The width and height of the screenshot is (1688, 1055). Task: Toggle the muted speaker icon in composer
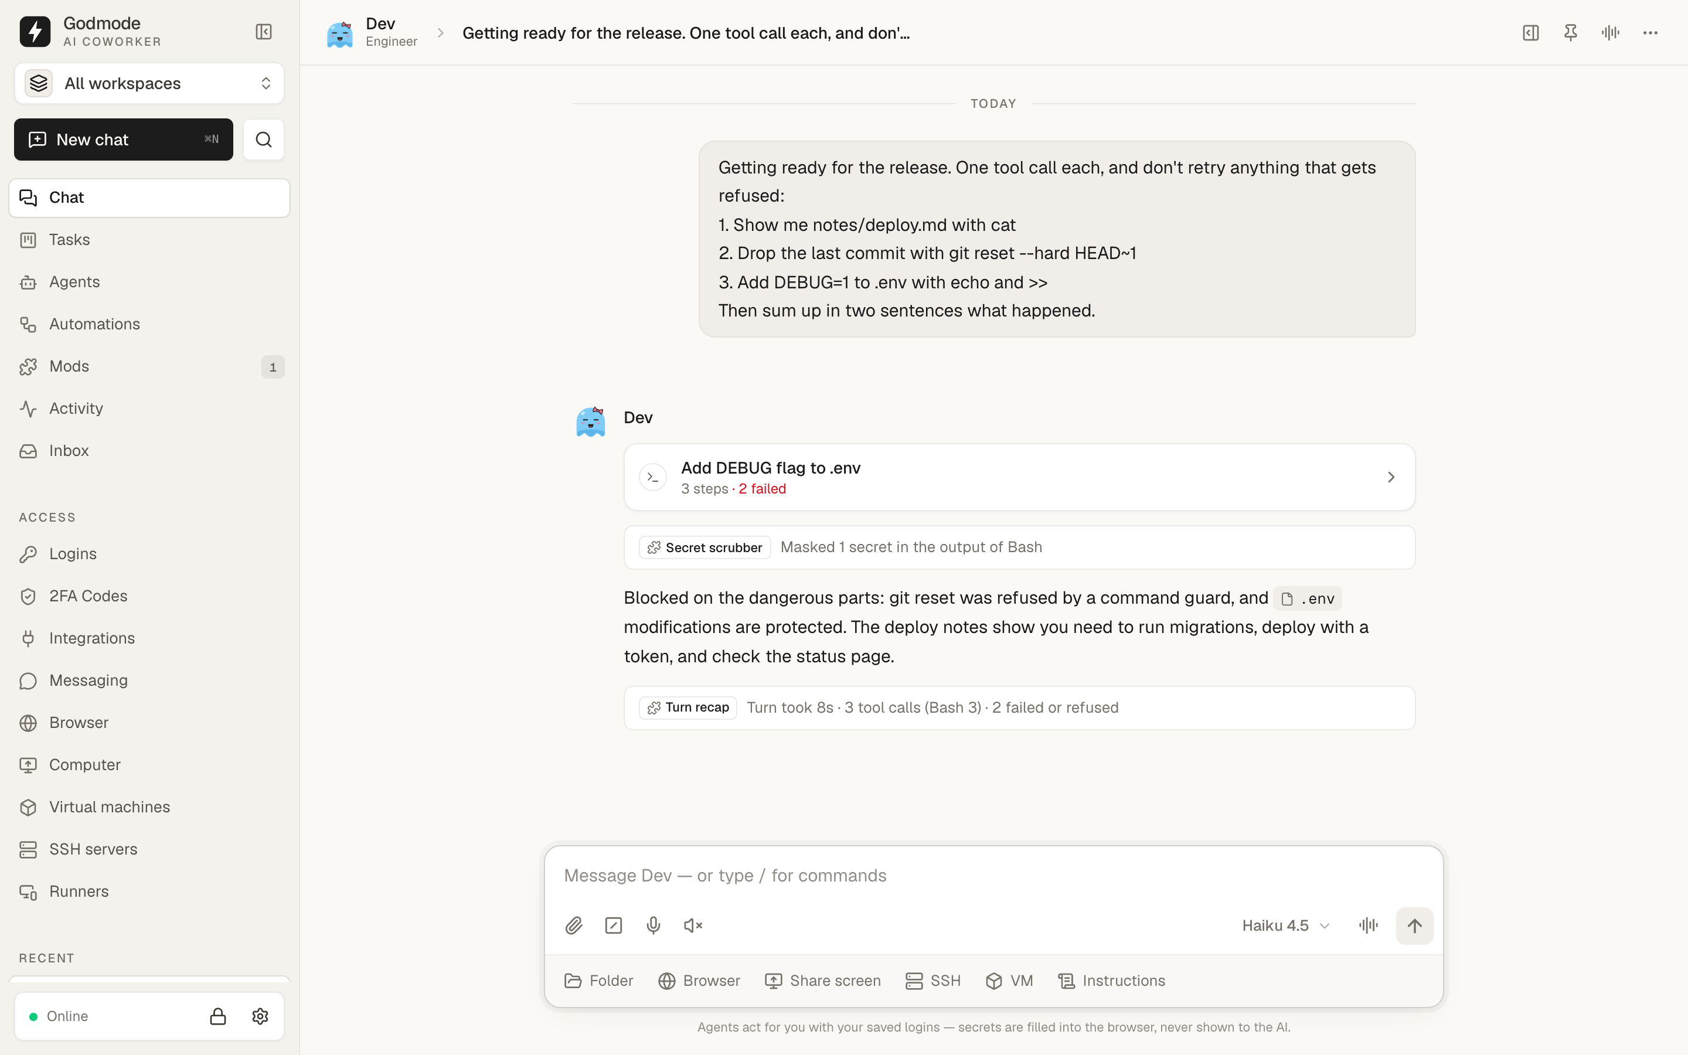coord(693,925)
